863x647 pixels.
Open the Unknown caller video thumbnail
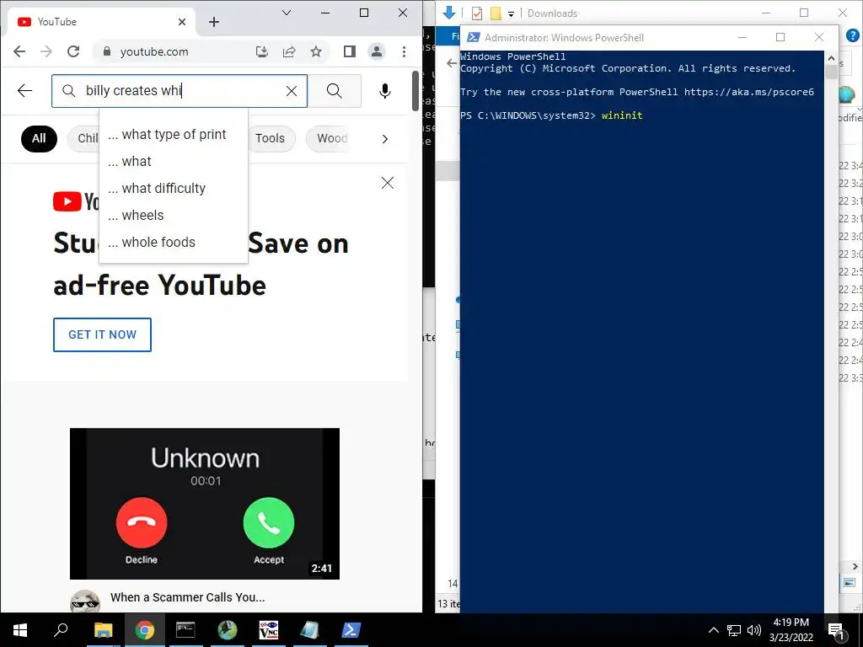point(205,504)
